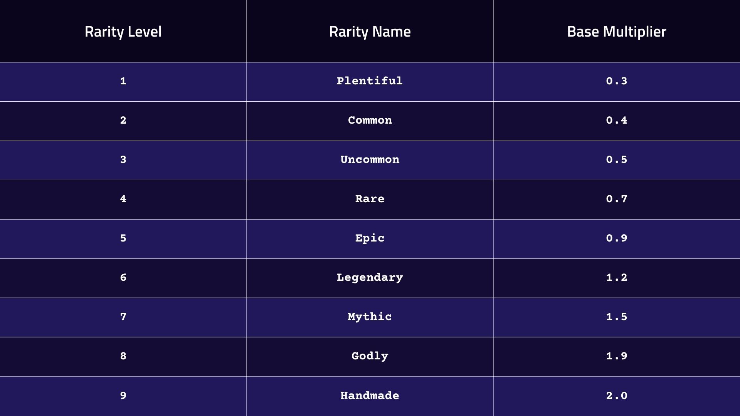The width and height of the screenshot is (740, 416).
Task: Select rarity level 5 cell
Action: [x=123, y=238]
